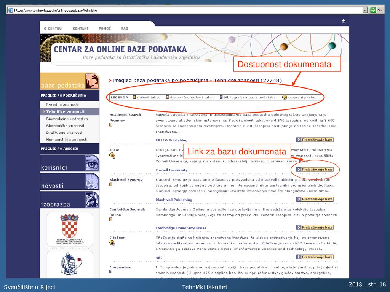The image size is (390, 292).
Task: Open the NEC publisher link
Action: [x=159, y=258]
